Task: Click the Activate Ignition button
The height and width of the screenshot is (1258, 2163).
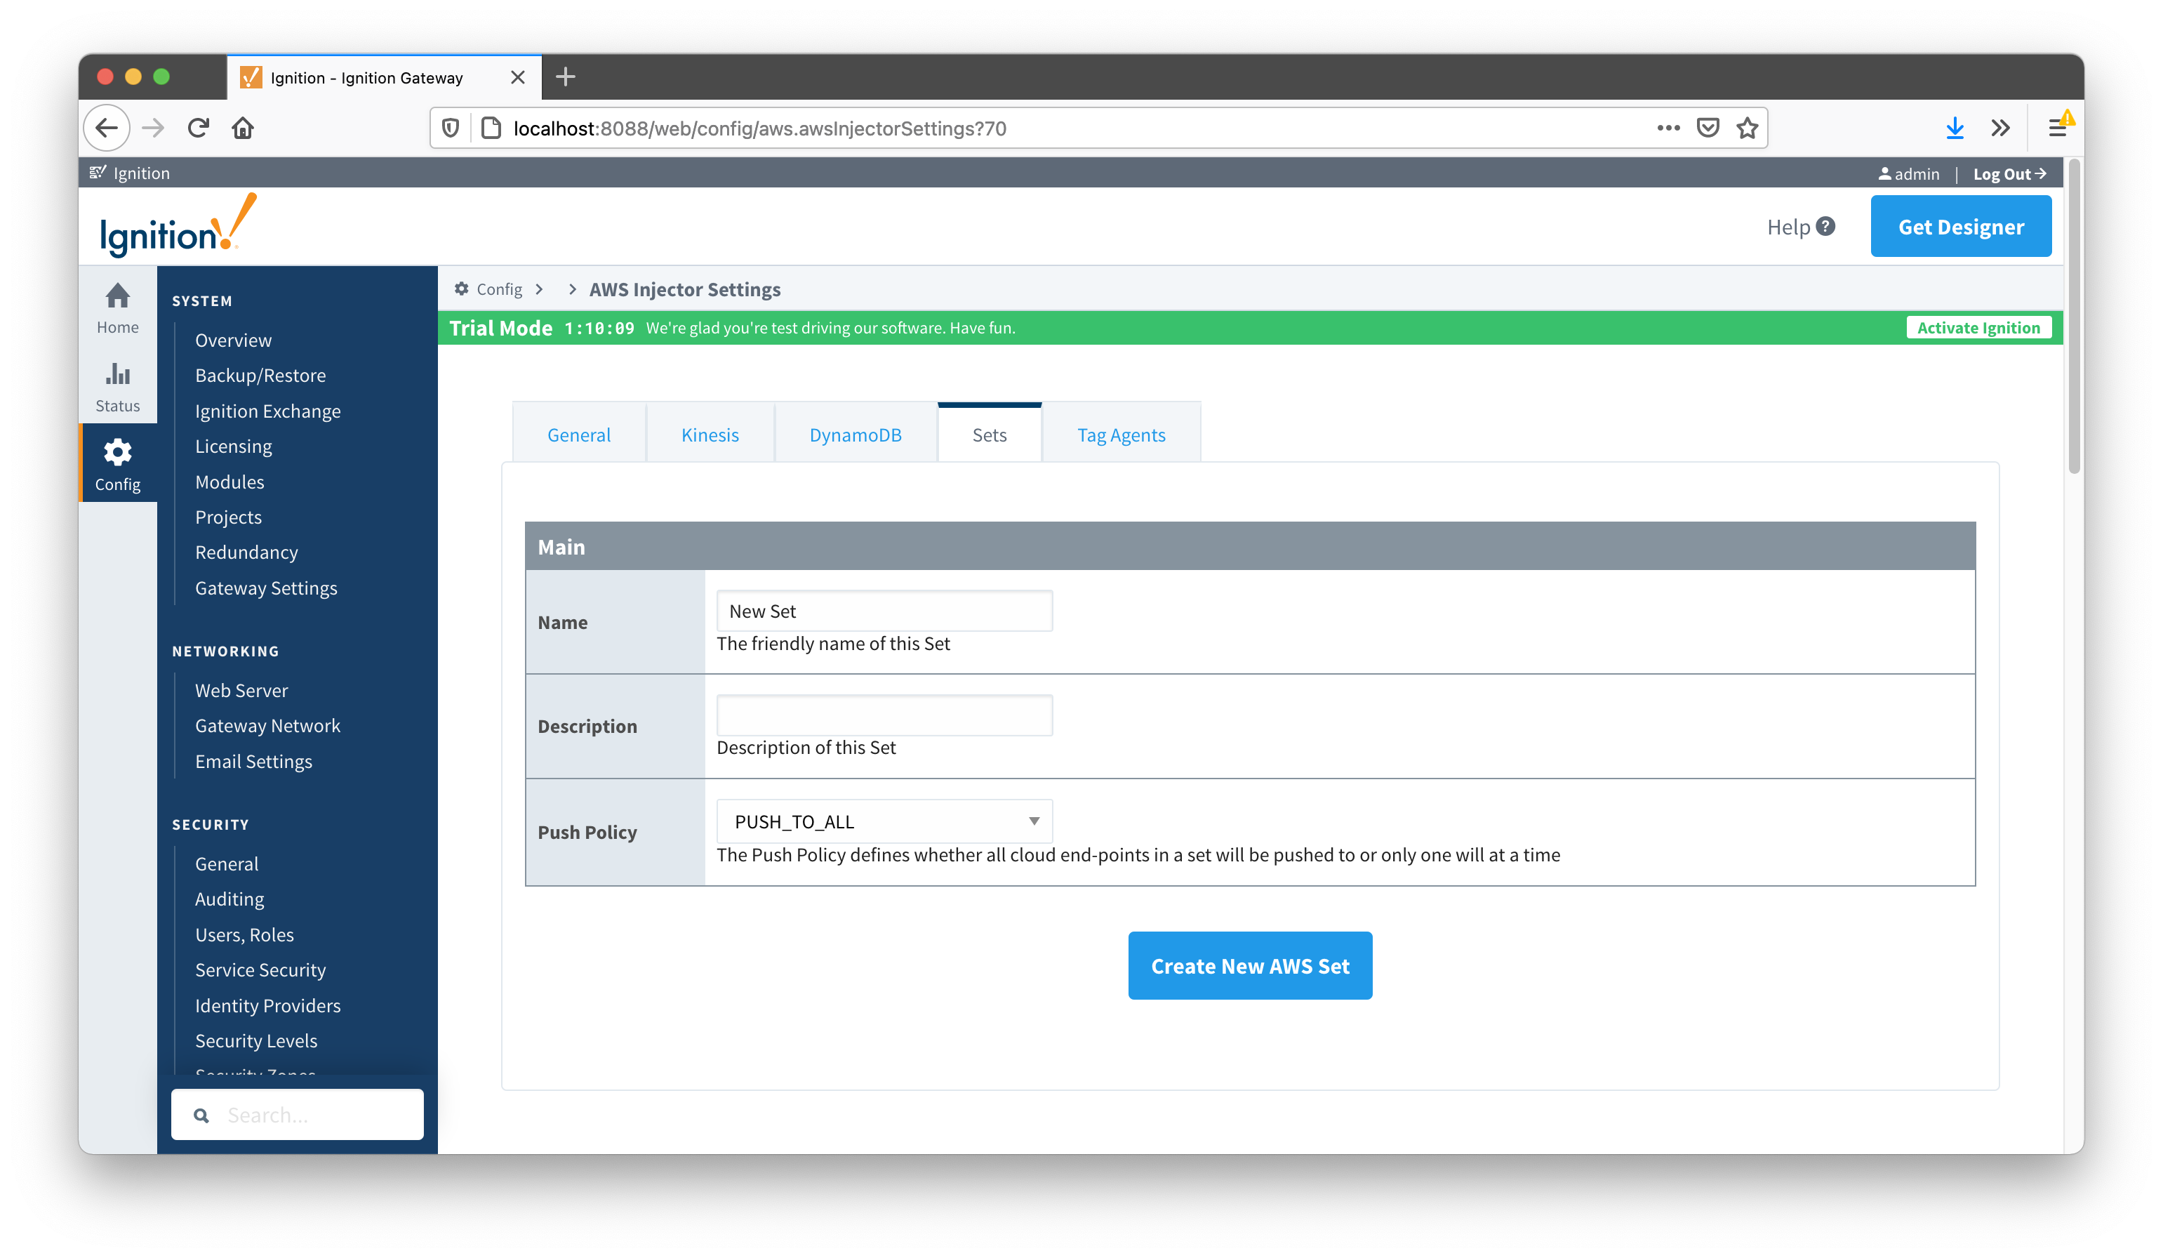Action: [x=1978, y=327]
